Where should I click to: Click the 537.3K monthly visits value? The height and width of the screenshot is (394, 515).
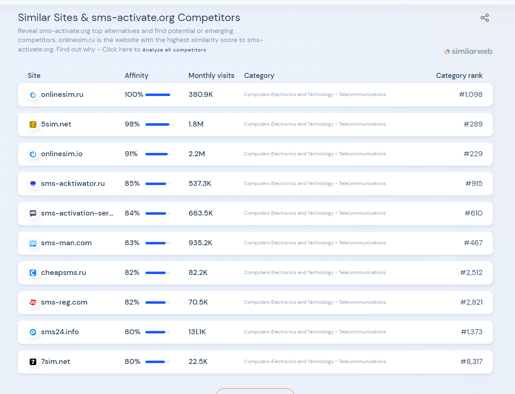[200, 183]
